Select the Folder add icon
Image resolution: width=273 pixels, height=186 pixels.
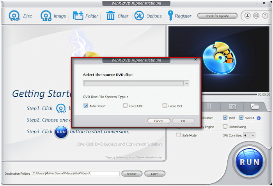pos(78,16)
